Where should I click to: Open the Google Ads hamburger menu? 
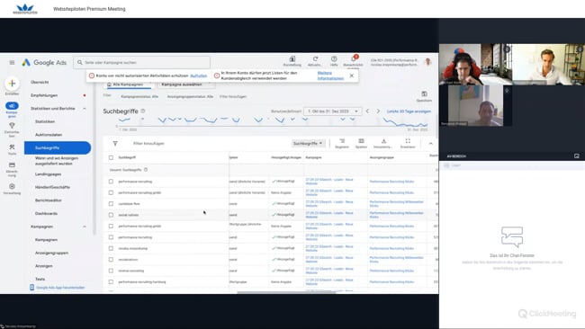click(x=12, y=63)
